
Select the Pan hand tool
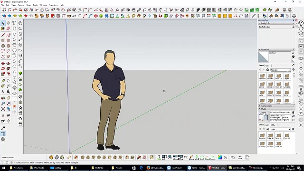9,98
